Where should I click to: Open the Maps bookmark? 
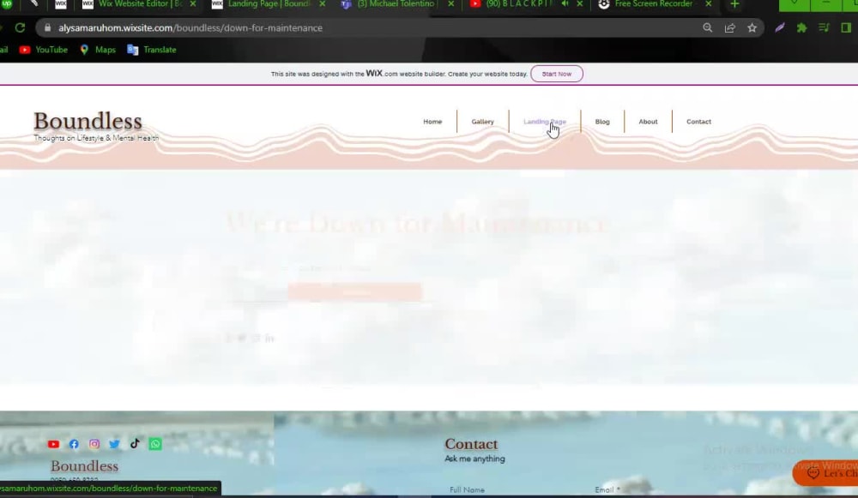coord(98,50)
